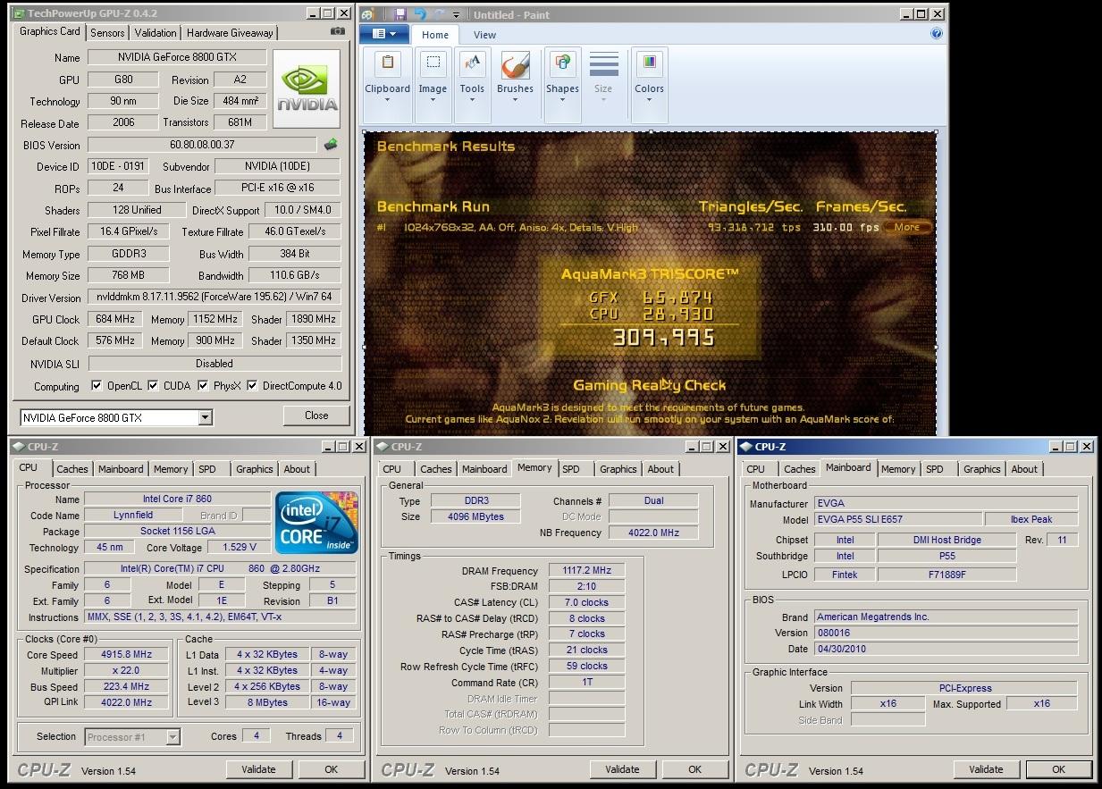Click the GPU Clock value 684 MHz
This screenshot has width=1102, height=789.
pyautogui.click(x=115, y=319)
